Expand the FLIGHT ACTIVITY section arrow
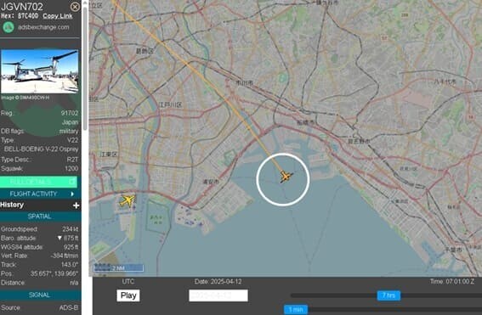The height and width of the screenshot is (315, 482). click(72, 194)
